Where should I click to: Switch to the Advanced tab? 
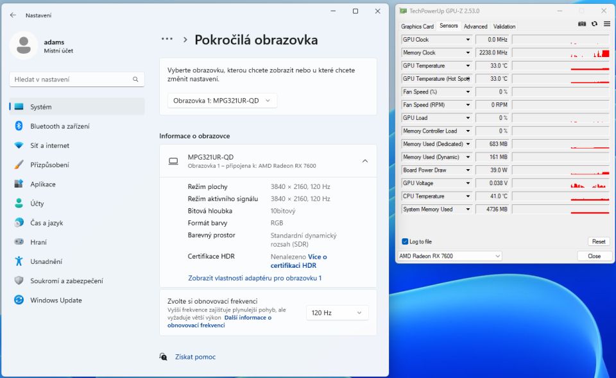475,26
